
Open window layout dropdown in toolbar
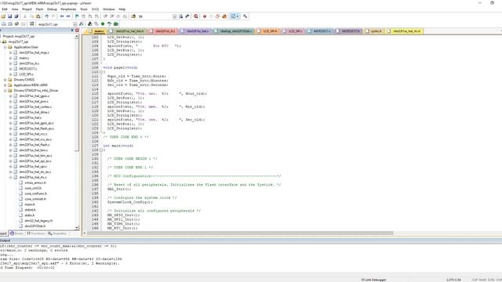tap(238, 16)
